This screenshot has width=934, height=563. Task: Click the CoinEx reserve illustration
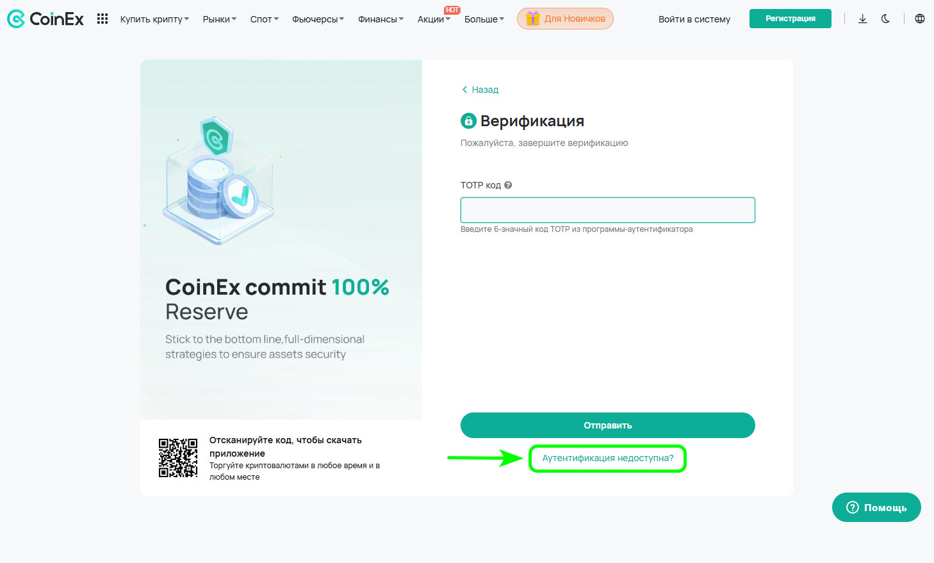click(218, 179)
